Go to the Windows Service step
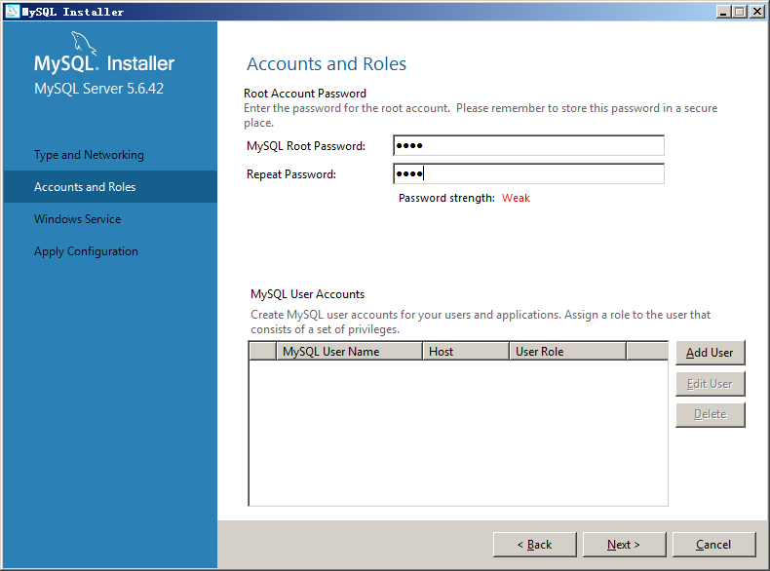 78,219
